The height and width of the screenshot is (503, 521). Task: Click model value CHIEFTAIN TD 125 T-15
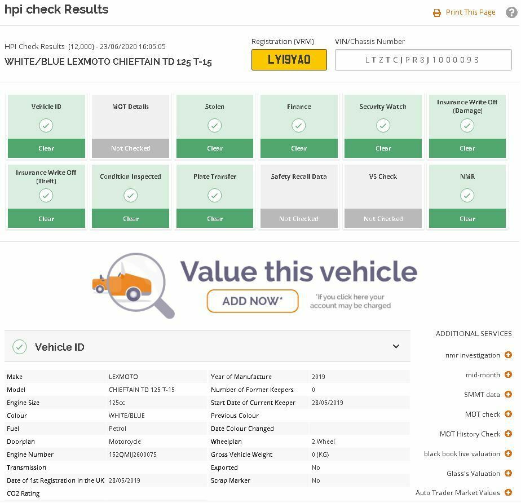[142, 390]
